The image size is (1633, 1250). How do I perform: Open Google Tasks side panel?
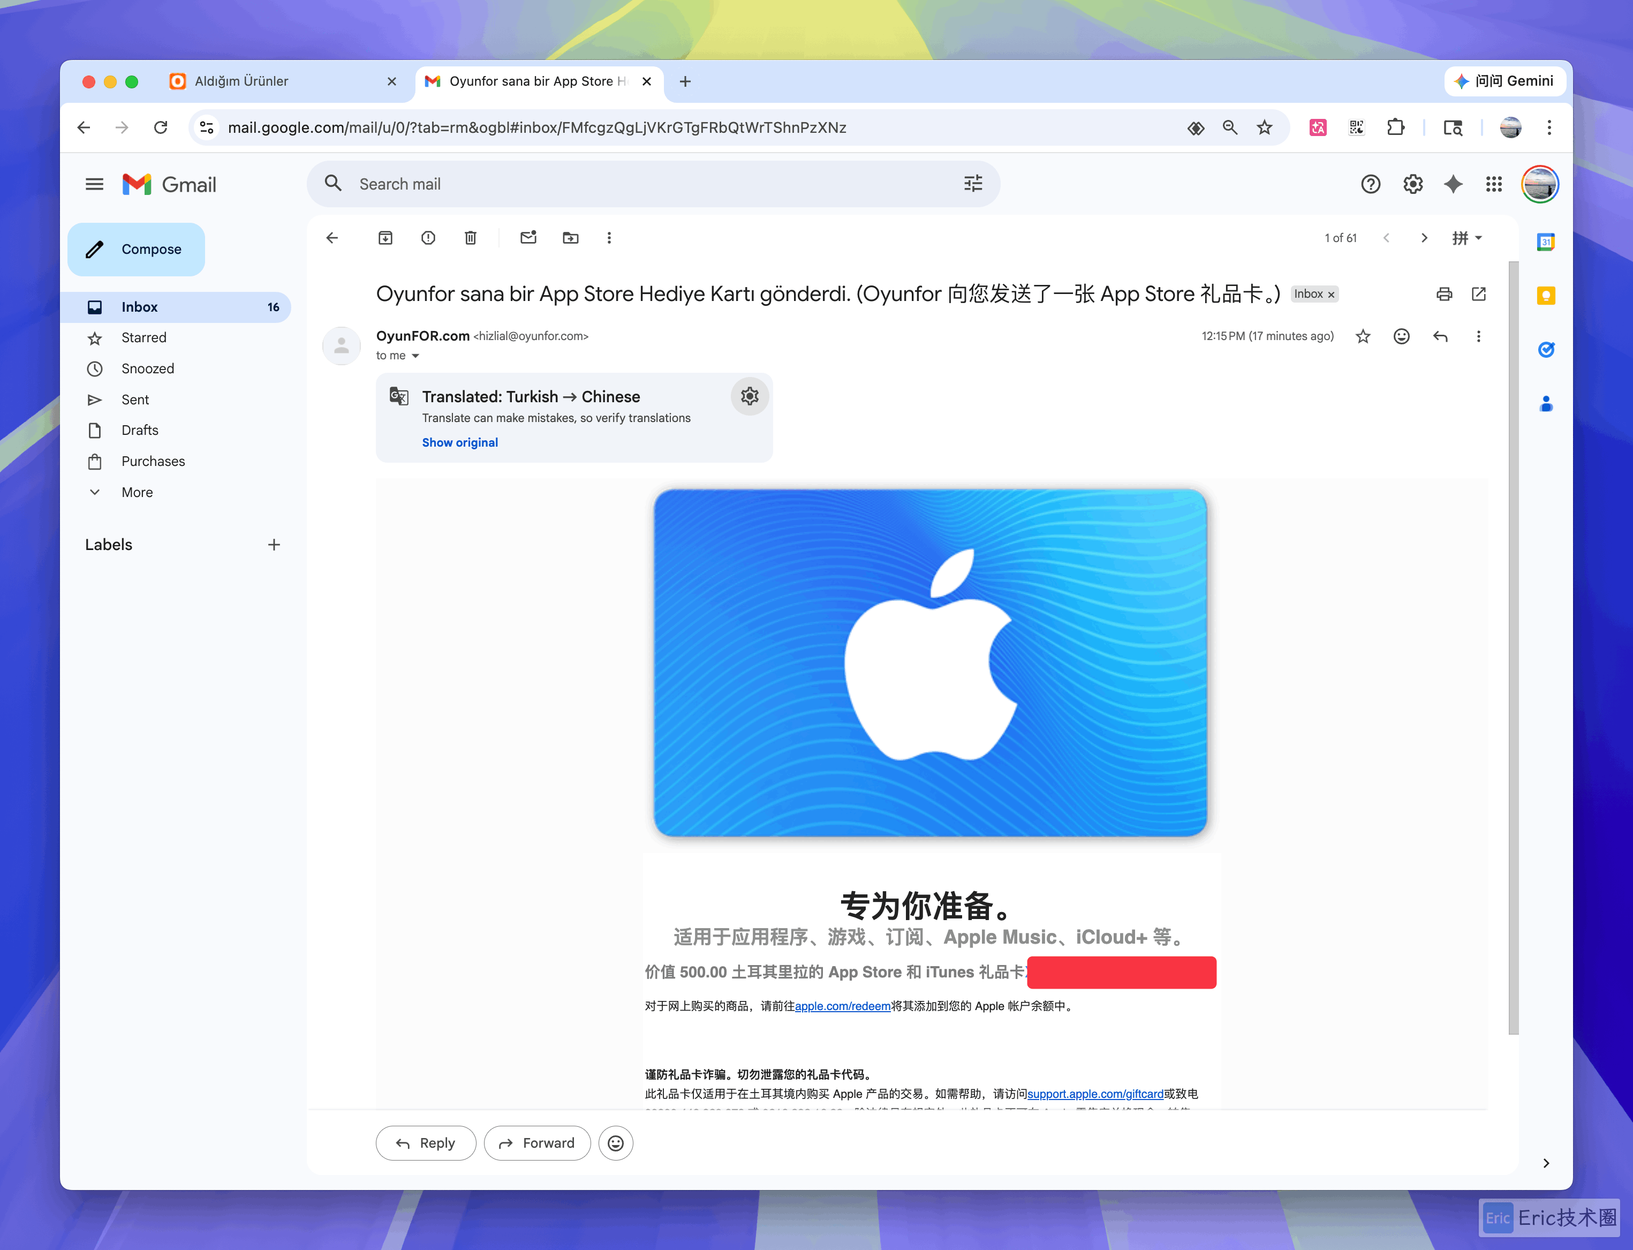[x=1546, y=350]
